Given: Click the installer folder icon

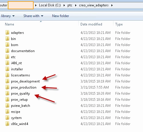Looking at the screenshot, I should tap(7, 69).
